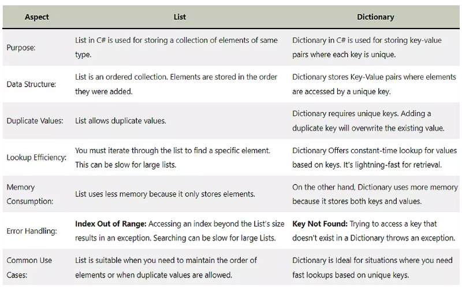
Task: Click the Dictionary purpose description cell
Action: tap(367, 47)
